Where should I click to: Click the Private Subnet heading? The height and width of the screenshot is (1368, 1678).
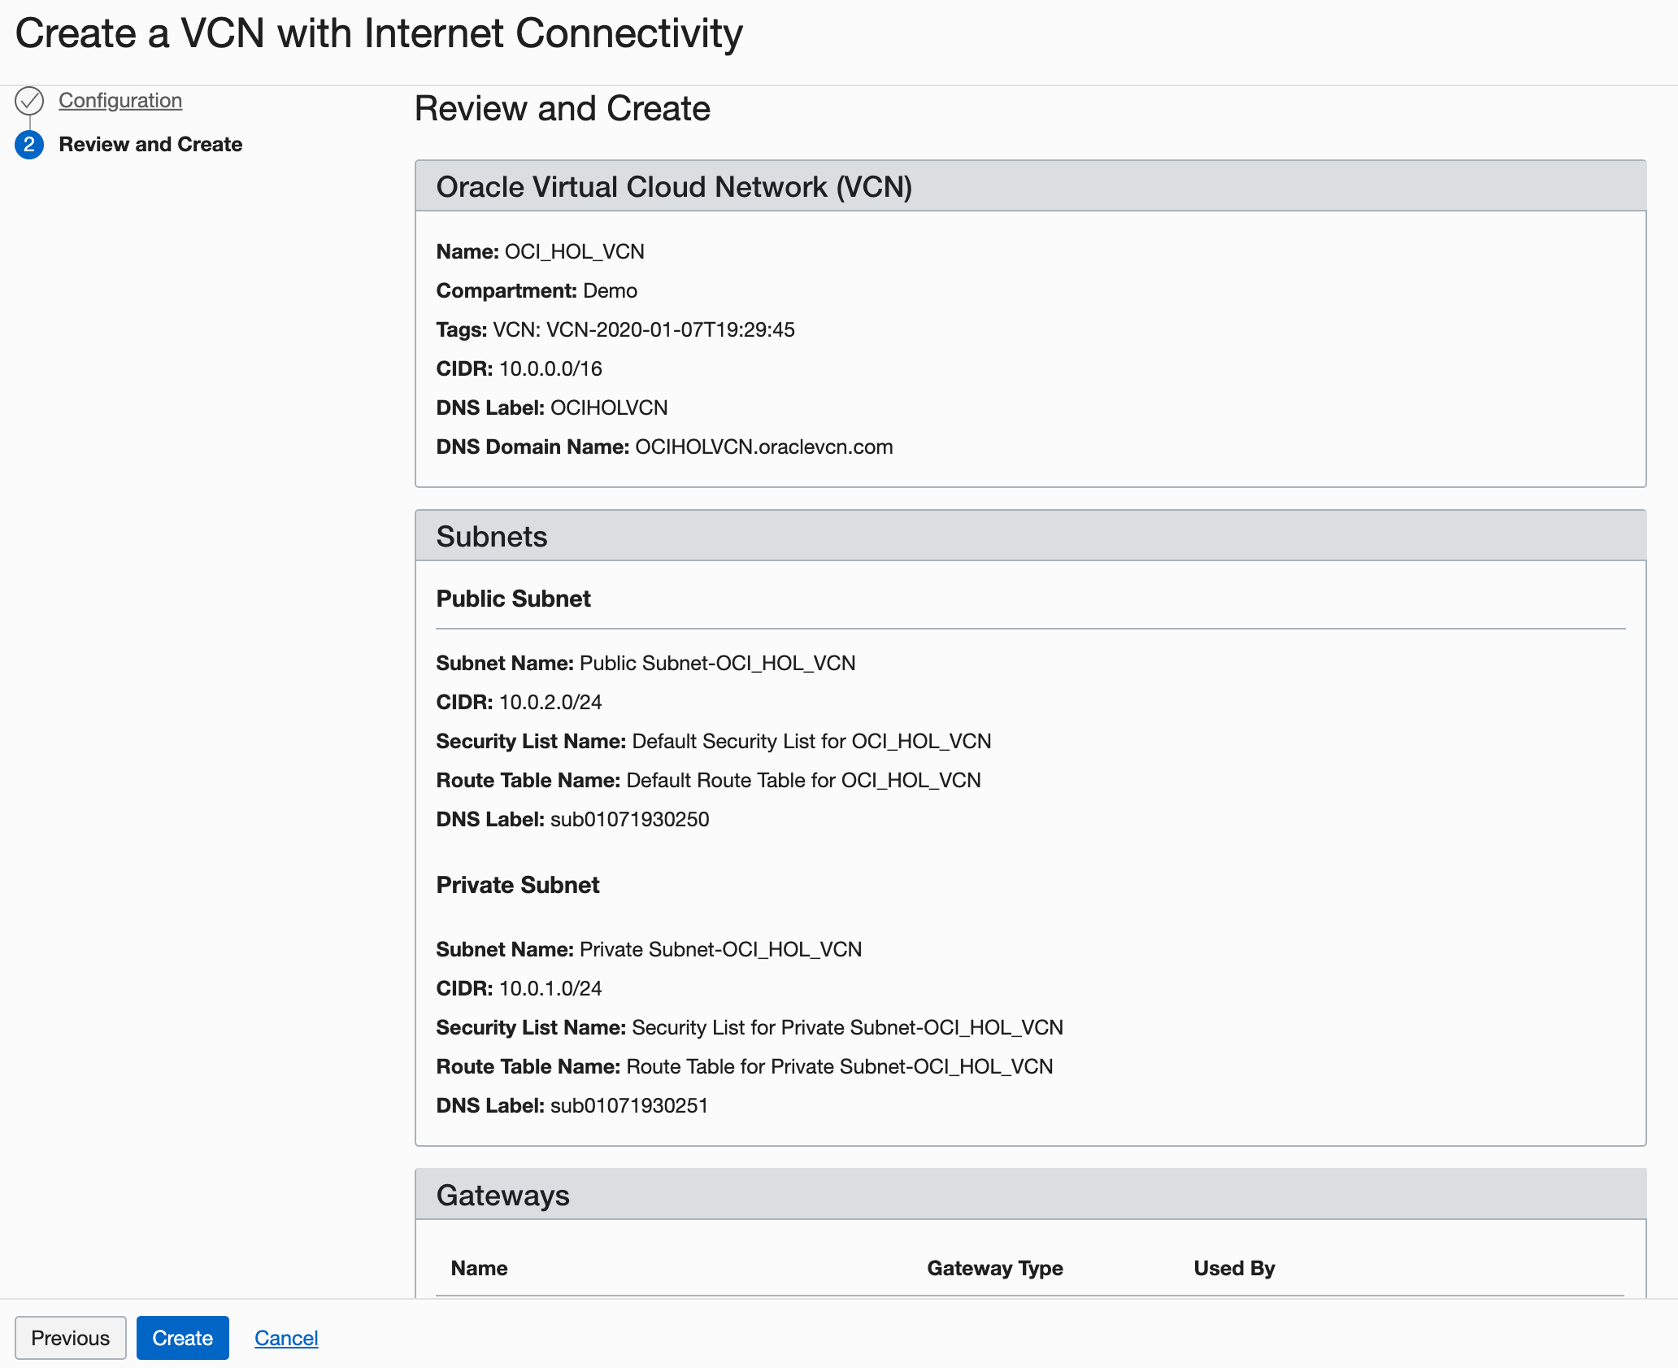click(x=517, y=885)
